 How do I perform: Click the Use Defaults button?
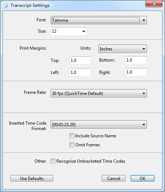(32, 178)
